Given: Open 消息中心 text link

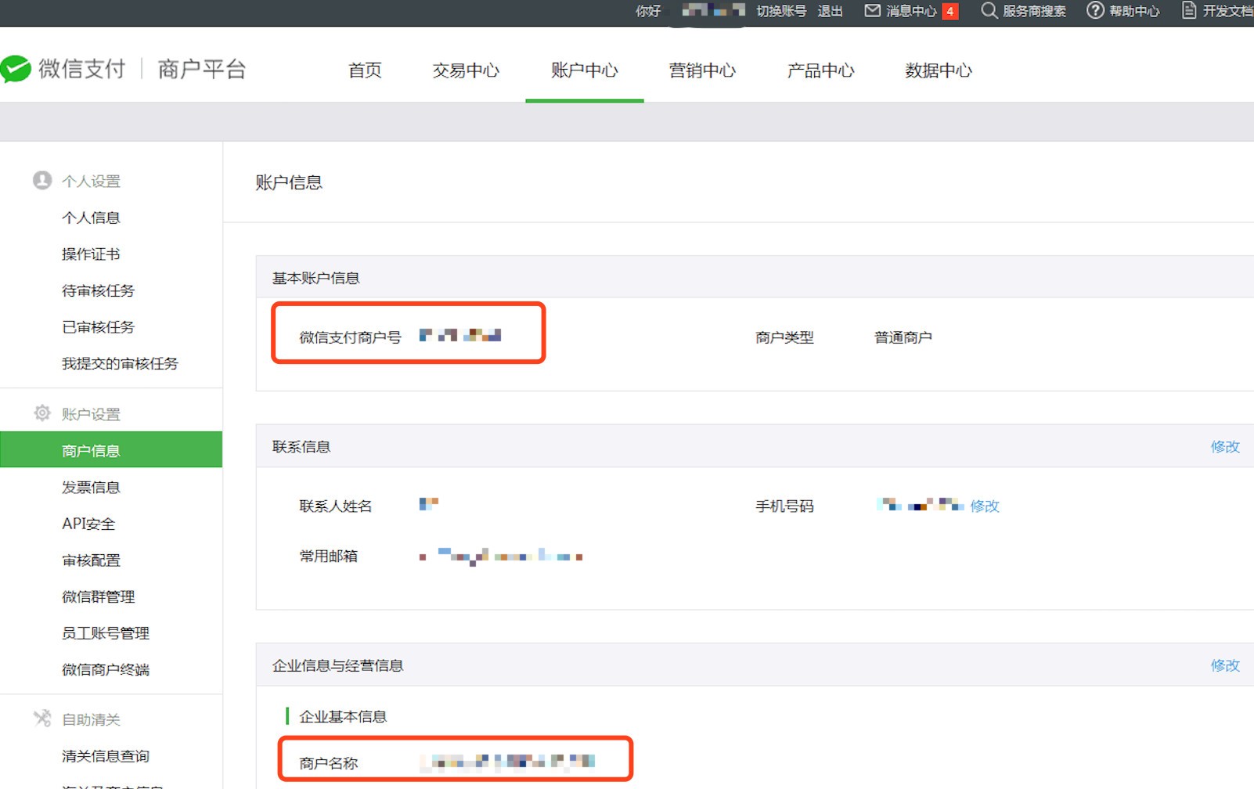Looking at the screenshot, I should tap(911, 11).
